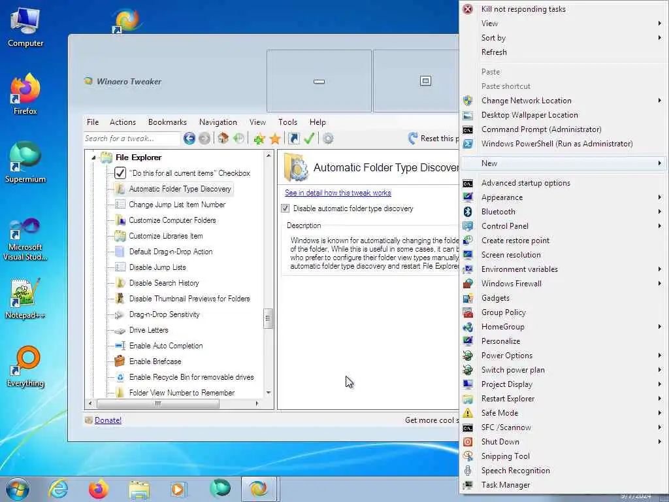Open settings via the gear toolbar icon

click(x=328, y=139)
